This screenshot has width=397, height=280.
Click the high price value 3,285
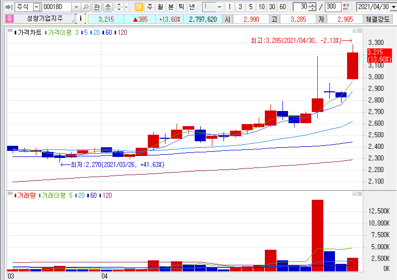(298, 19)
